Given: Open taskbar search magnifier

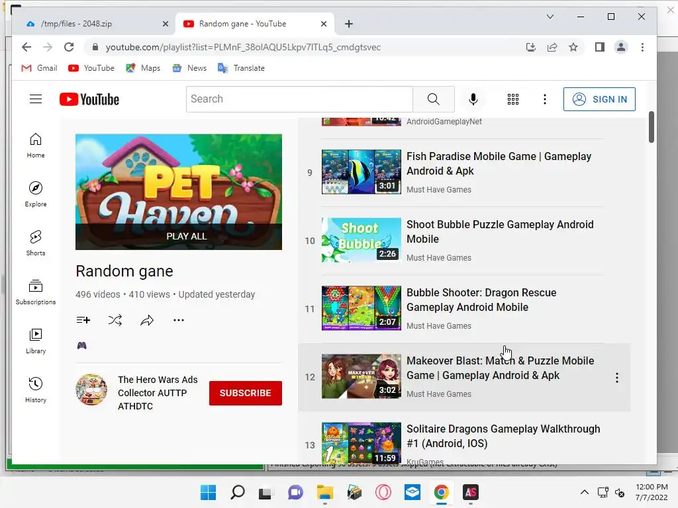Looking at the screenshot, I should point(238,492).
